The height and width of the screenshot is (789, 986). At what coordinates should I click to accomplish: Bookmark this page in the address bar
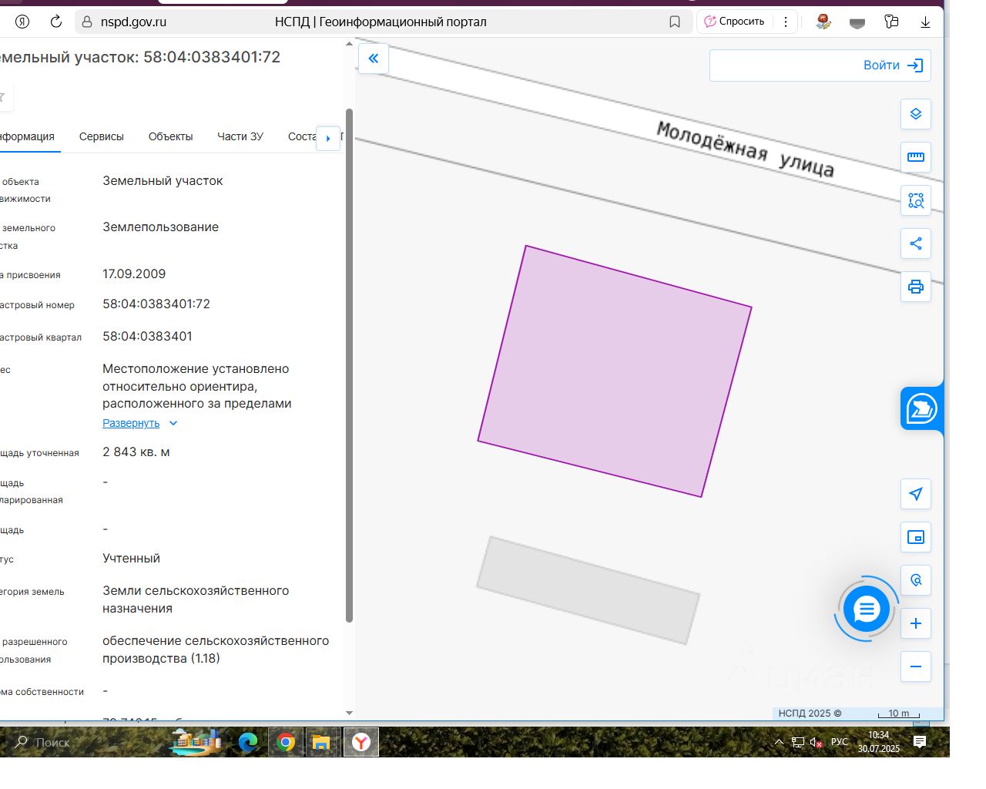coord(675,22)
